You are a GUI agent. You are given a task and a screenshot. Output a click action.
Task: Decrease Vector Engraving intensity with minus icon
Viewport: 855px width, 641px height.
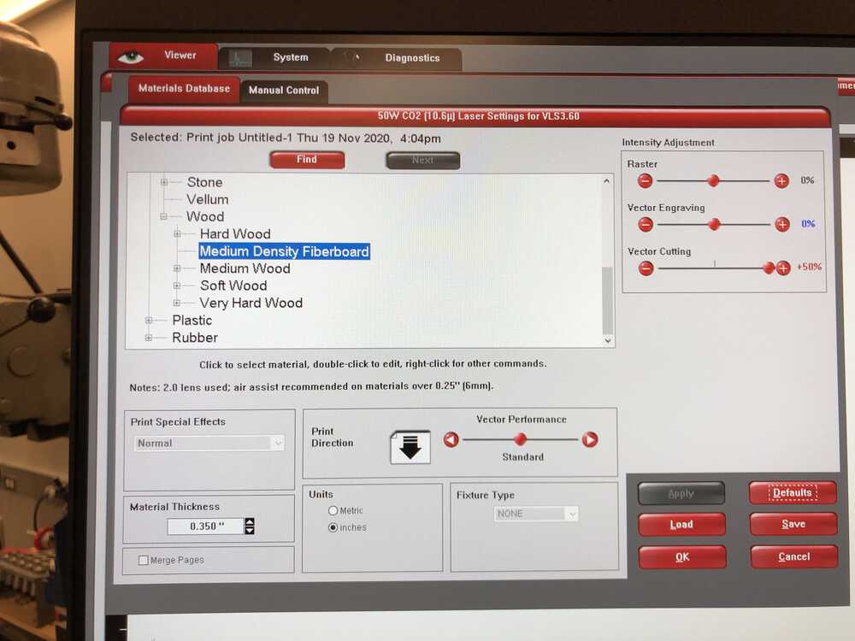646,225
